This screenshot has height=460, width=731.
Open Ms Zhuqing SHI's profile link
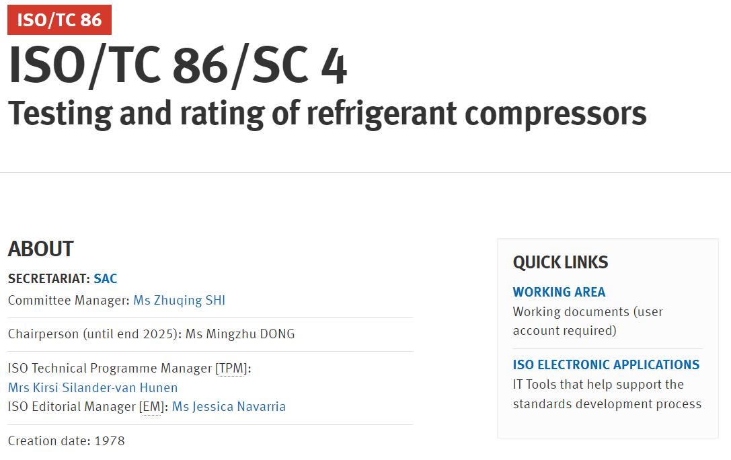pos(179,300)
